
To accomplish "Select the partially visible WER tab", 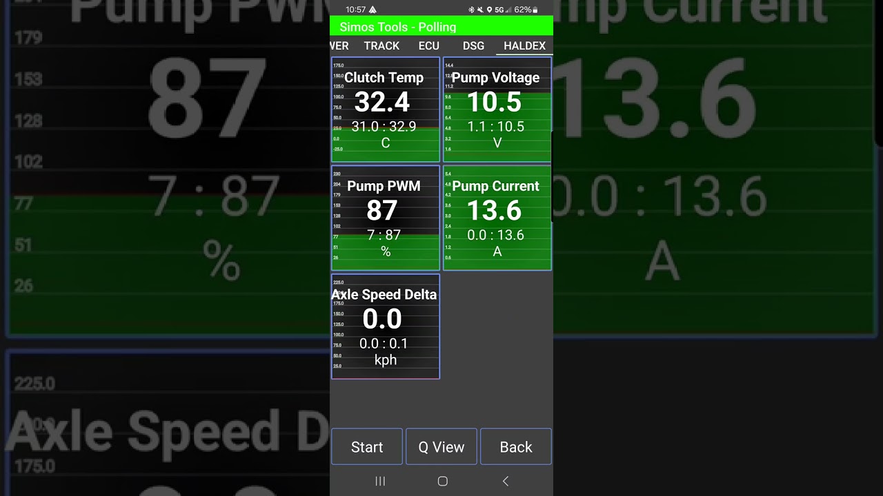I will pyautogui.click(x=339, y=45).
